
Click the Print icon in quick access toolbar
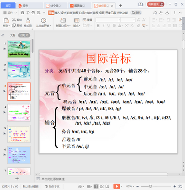[x=33, y=13]
